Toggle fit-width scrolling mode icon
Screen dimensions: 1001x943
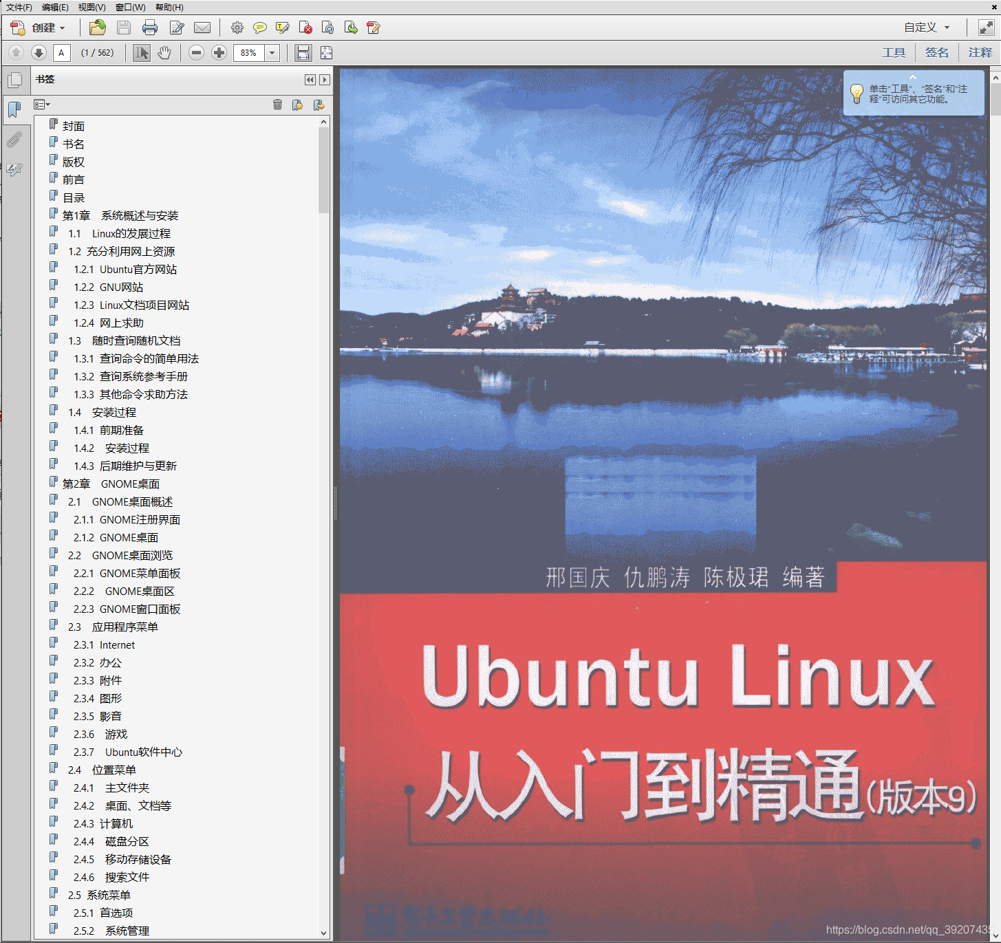pos(303,52)
